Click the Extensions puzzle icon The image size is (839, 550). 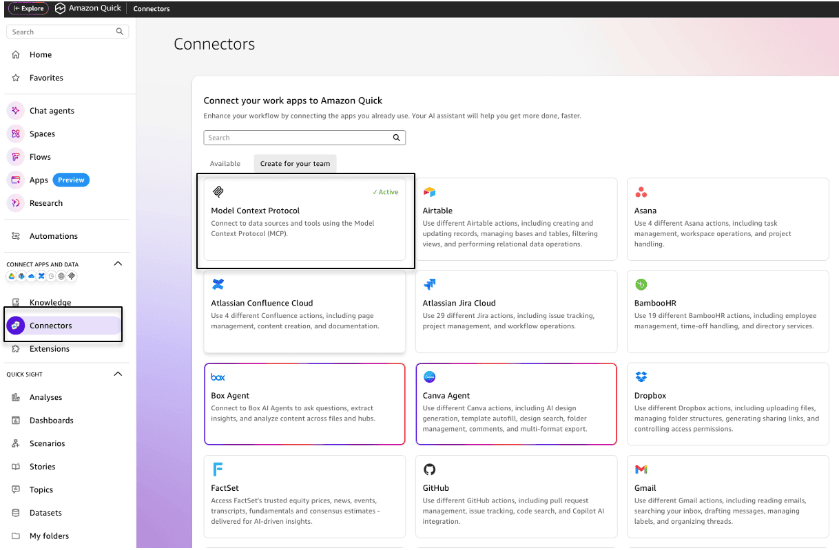(x=16, y=349)
